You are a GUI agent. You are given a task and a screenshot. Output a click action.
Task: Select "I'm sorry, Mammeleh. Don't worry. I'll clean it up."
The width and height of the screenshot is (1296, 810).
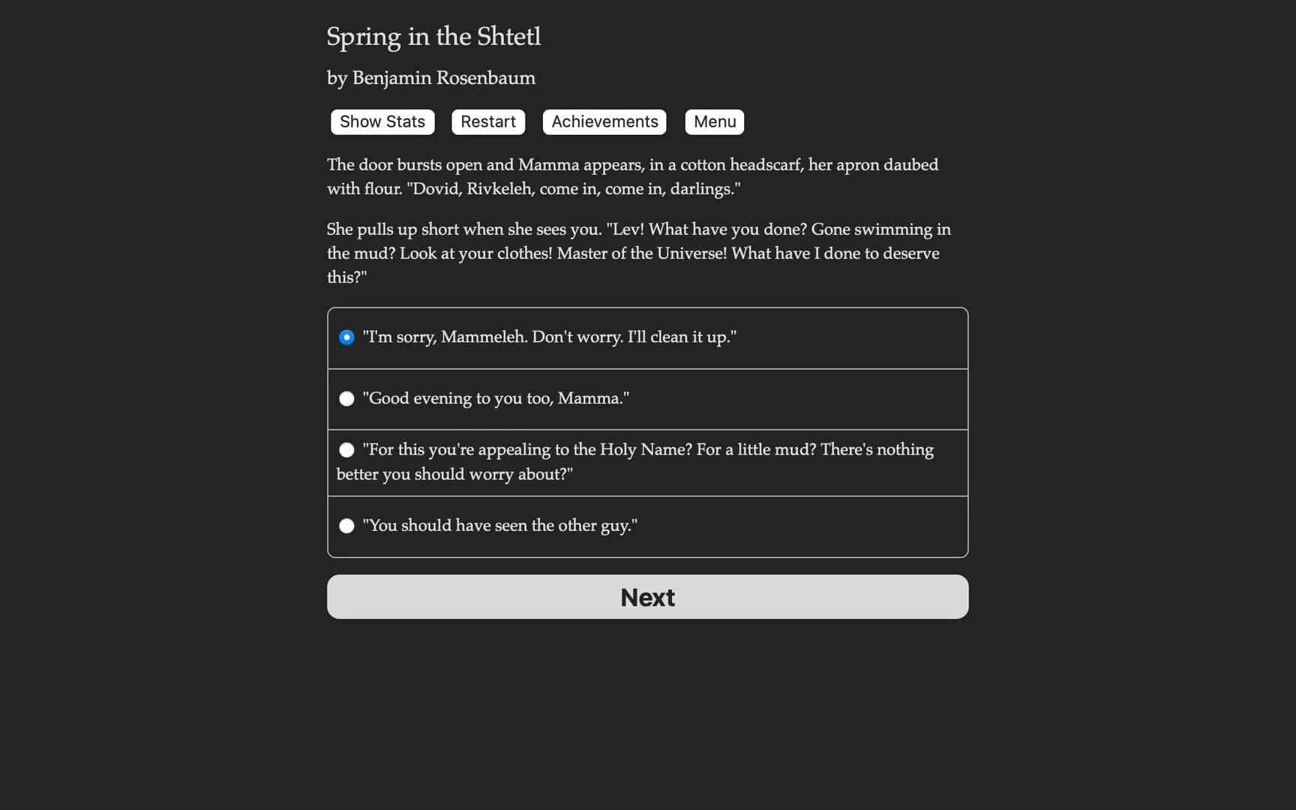point(550,337)
